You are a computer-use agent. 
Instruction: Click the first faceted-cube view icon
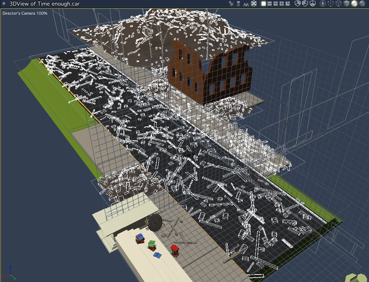298,4
